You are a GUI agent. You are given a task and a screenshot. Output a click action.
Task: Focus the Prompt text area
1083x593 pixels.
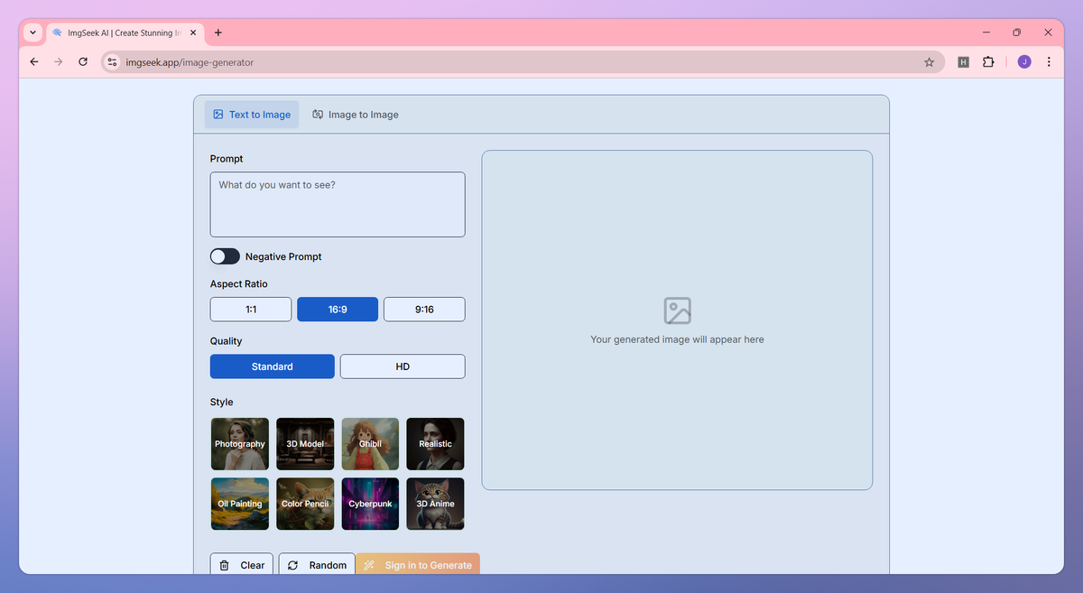338,205
